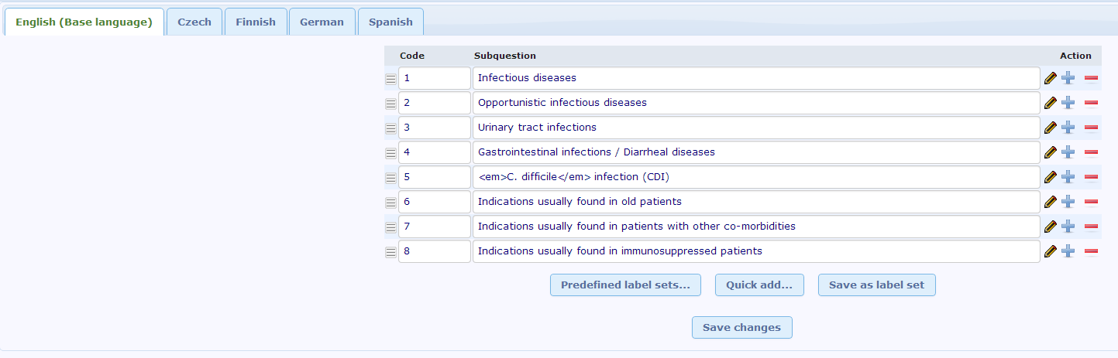
Task: Click the plus icon on code 7 row
Action: [x=1068, y=227]
